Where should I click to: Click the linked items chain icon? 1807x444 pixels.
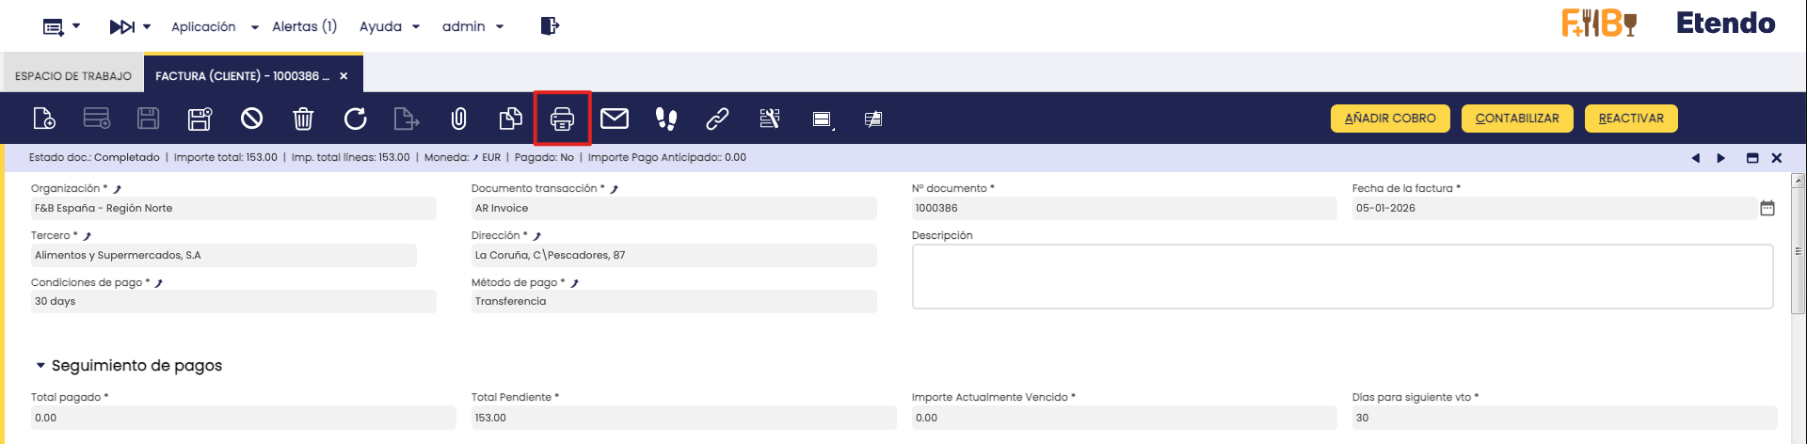point(717,119)
